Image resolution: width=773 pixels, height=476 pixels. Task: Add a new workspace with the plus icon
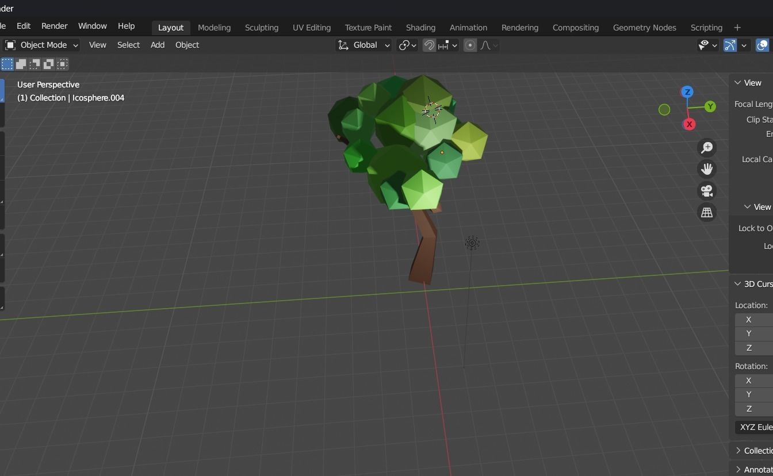[737, 28]
